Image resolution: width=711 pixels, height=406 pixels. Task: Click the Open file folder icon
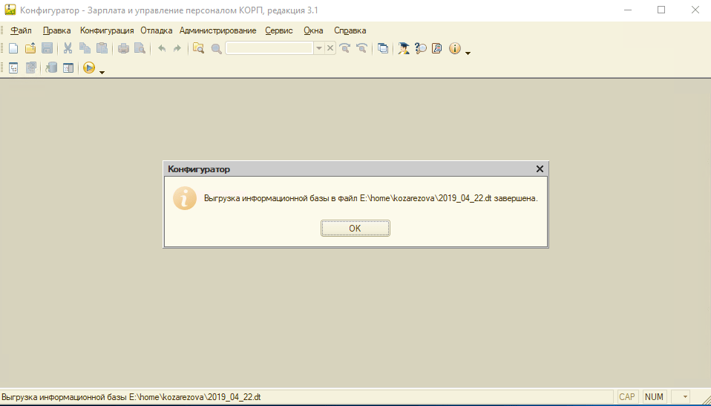coord(30,48)
